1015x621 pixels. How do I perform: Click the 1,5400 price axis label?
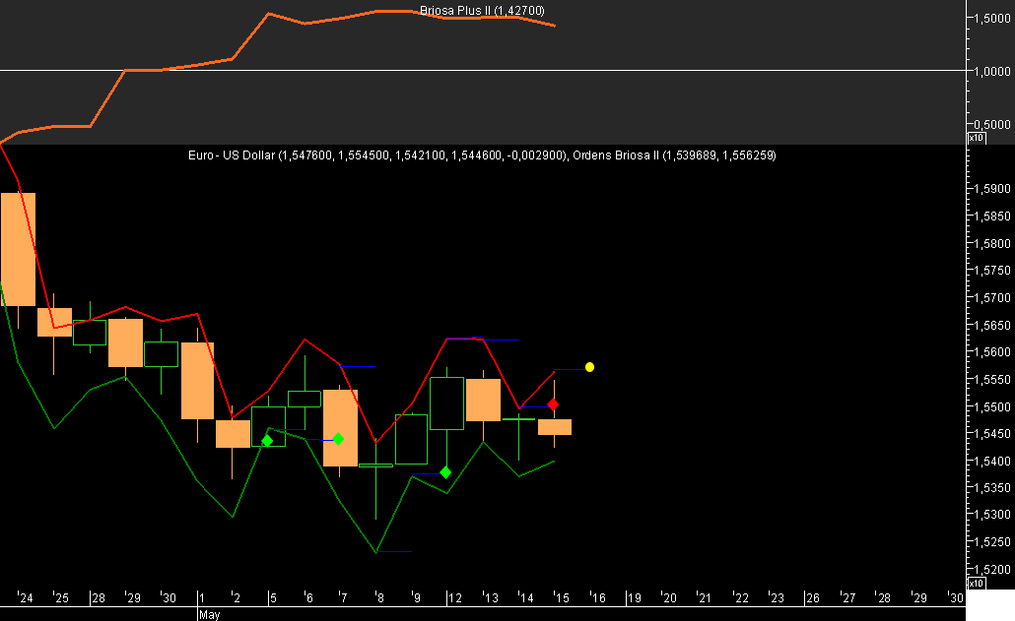click(992, 462)
